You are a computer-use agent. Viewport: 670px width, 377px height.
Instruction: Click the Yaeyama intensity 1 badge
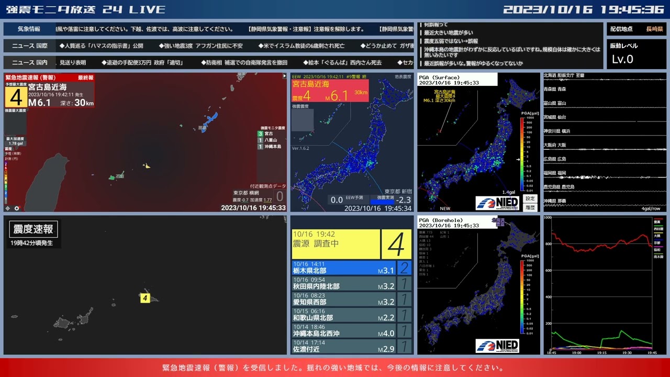click(260, 140)
